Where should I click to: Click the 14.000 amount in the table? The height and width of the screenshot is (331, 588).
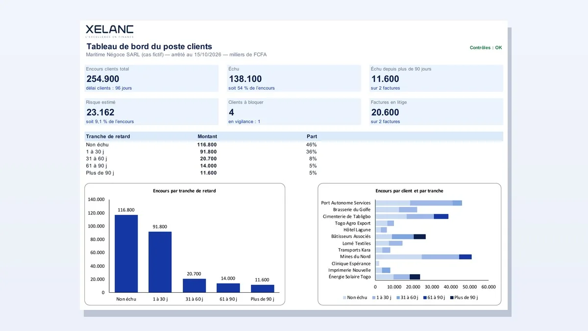208,166
